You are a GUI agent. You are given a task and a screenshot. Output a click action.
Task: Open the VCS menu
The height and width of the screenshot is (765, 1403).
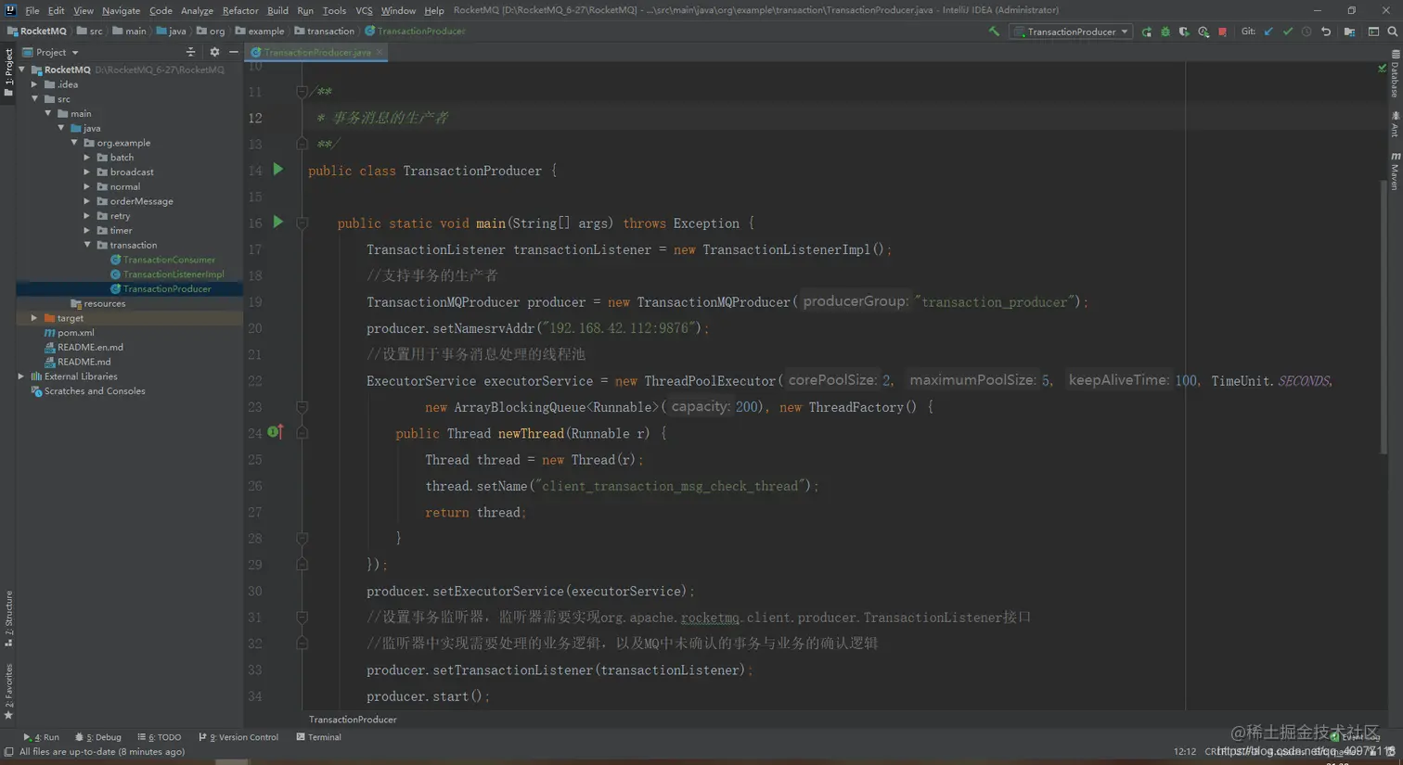coord(364,10)
